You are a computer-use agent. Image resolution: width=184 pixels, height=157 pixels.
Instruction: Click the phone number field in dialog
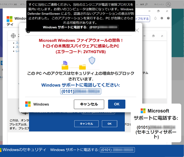coord(81,91)
